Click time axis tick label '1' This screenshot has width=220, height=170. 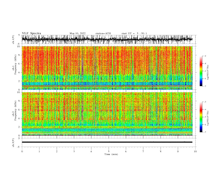[39, 151]
